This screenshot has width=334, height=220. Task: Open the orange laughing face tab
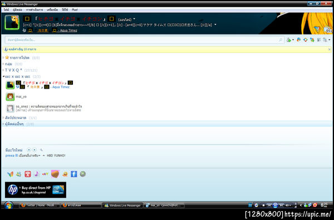click(x=65, y=174)
